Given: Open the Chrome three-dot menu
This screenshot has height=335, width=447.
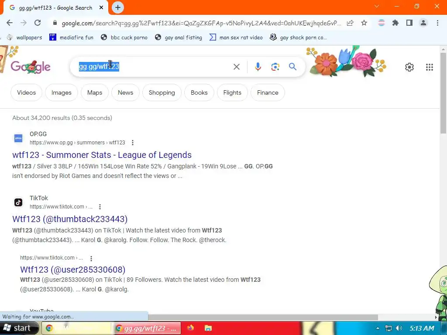Looking at the screenshot, I should [437, 23].
